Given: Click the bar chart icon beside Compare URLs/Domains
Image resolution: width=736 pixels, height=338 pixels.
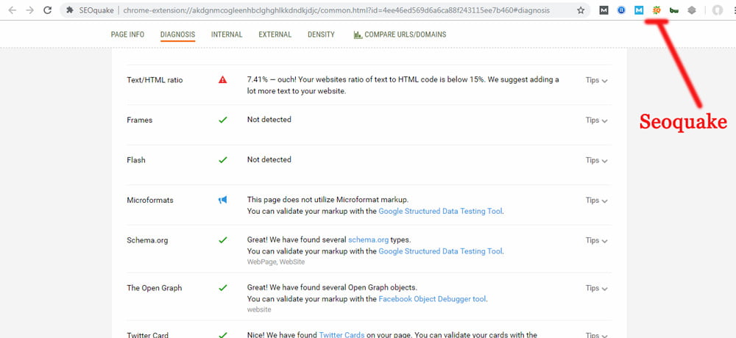Looking at the screenshot, I should click(x=358, y=35).
